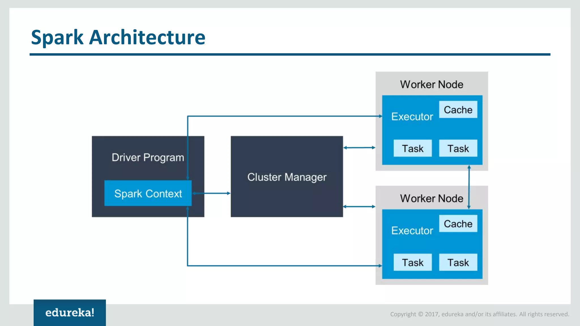The image size is (580, 326).
Task: Click the edureka! logo
Action: (70, 313)
